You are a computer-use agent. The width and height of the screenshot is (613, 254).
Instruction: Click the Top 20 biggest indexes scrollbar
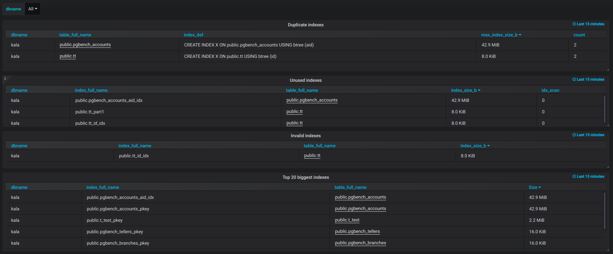(605, 211)
